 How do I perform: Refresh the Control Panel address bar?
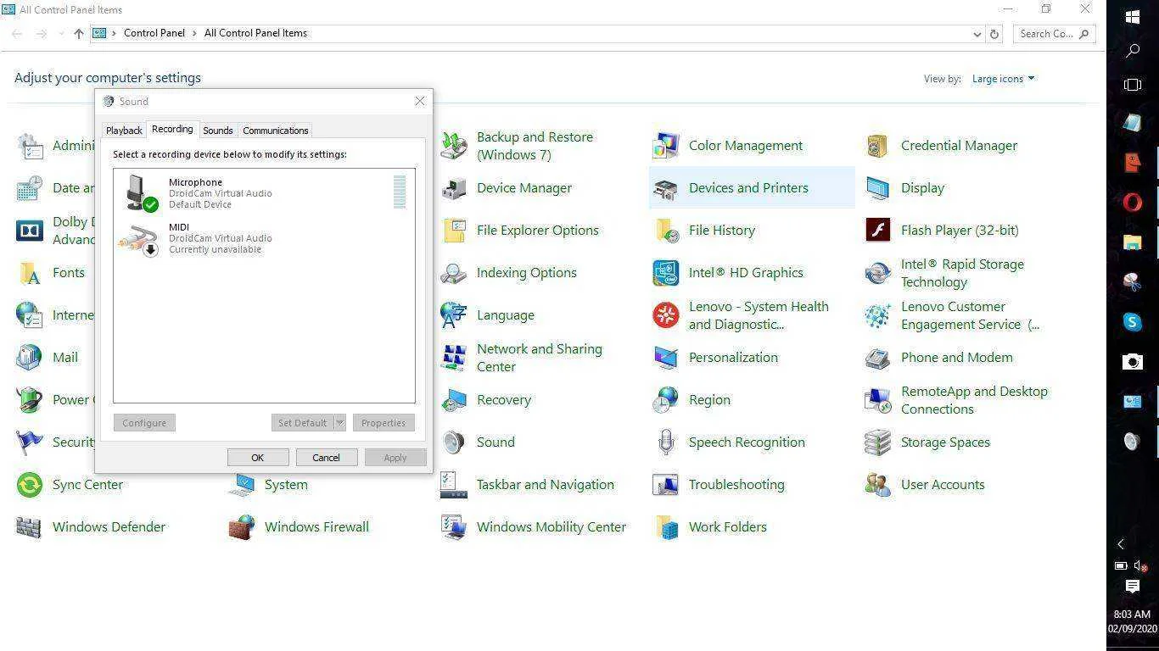click(995, 34)
